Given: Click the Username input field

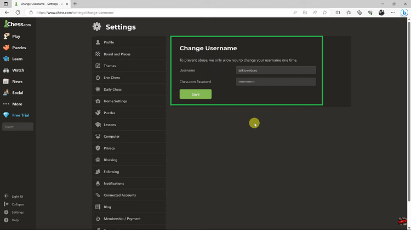Looking at the screenshot, I should 276,70.
